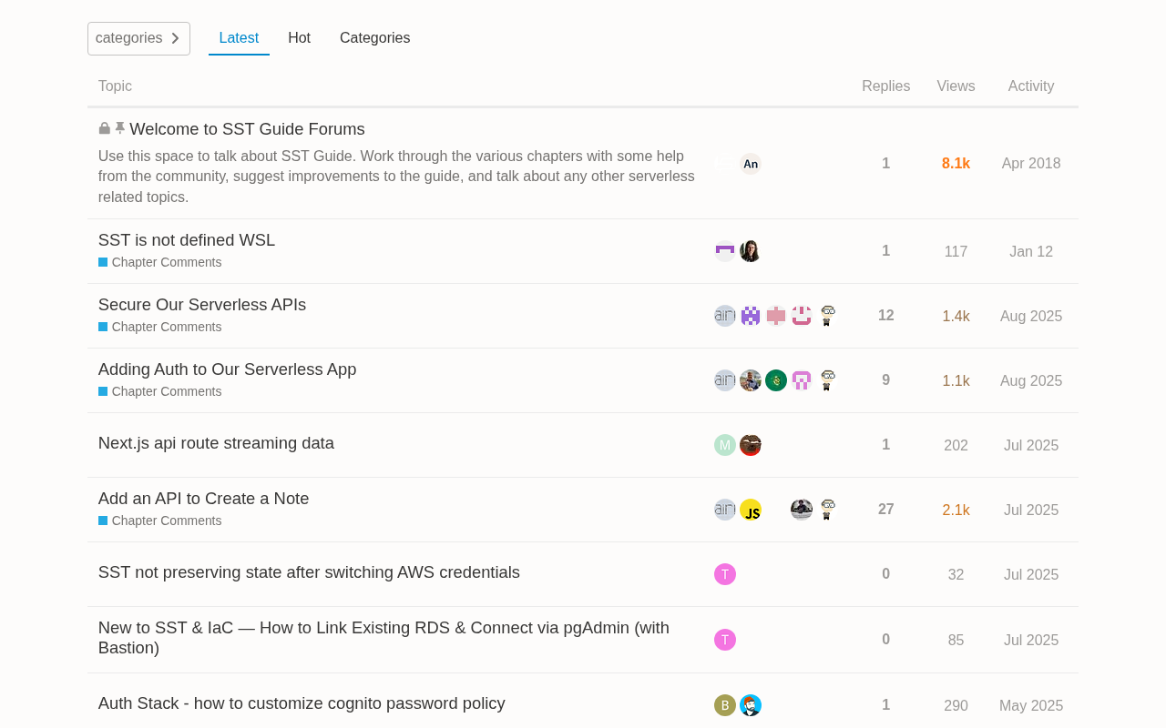Click Chapter Comments tag under Secure Our Serverless APIs
This screenshot has width=1166, height=728.
[166, 327]
